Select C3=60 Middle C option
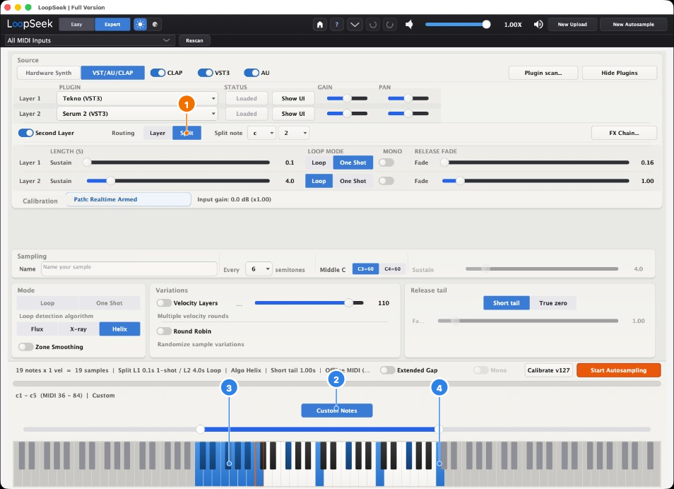Image resolution: width=674 pixels, height=489 pixels. point(365,269)
